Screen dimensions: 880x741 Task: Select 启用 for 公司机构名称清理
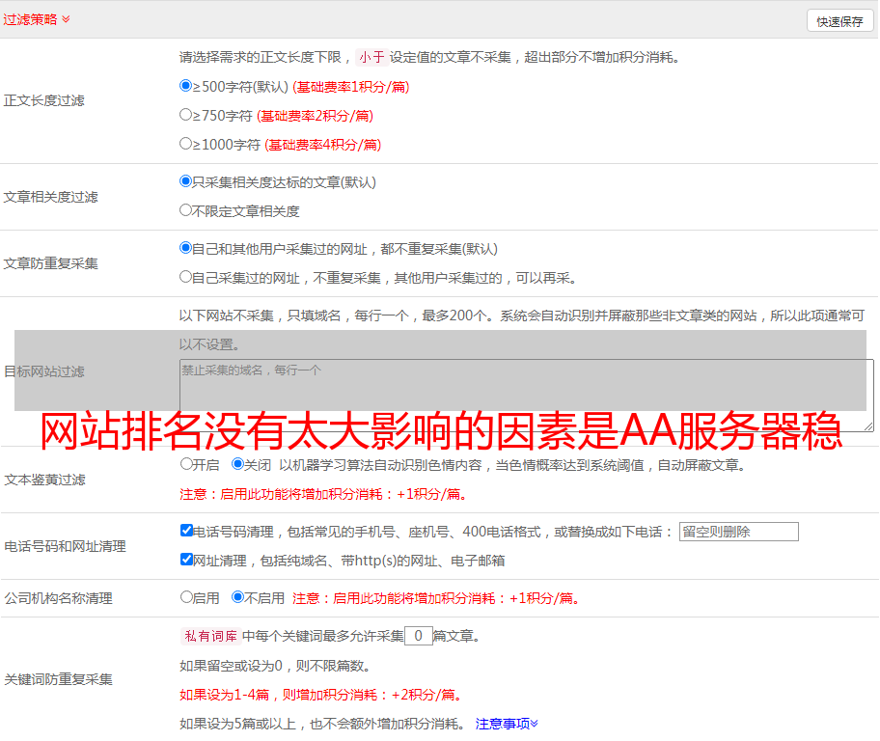186,597
